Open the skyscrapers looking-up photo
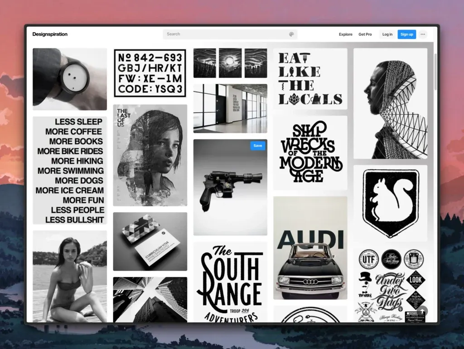The width and height of the screenshot is (464, 349). click(150, 299)
